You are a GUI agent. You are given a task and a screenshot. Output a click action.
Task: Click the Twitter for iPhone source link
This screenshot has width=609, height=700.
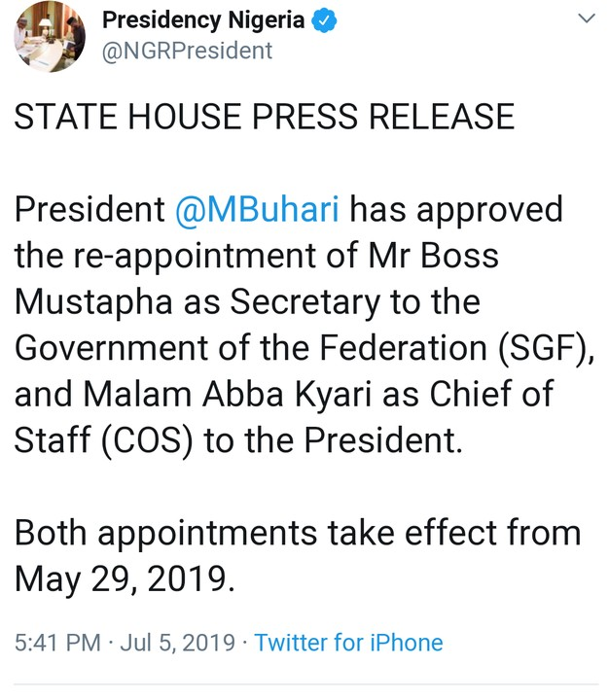pos(348,643)
